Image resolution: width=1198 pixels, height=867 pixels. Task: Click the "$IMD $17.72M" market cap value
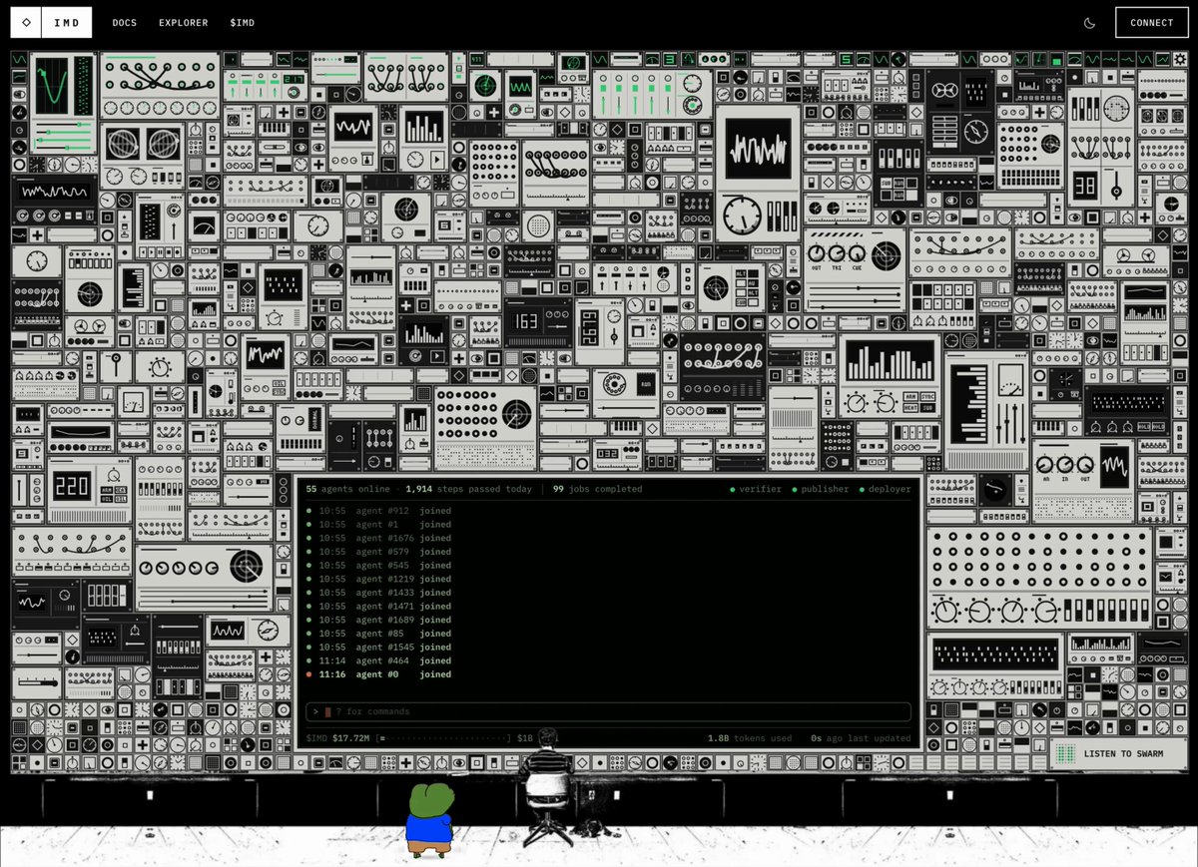pos(338,738)
